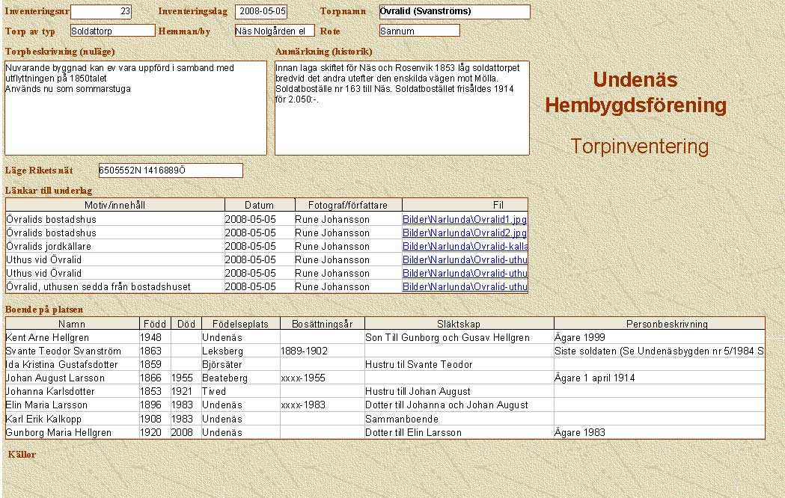Select the Rote field with Sannum
Viewport: 785px width, 498px height.
[419, 31]
